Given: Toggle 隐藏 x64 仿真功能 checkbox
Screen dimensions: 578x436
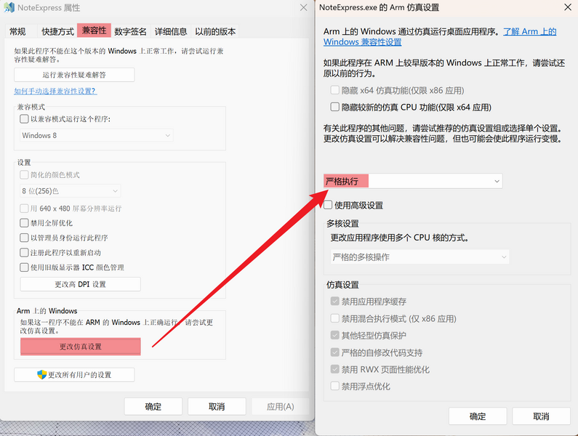Looking at the screenshot, I should [334, 90].
